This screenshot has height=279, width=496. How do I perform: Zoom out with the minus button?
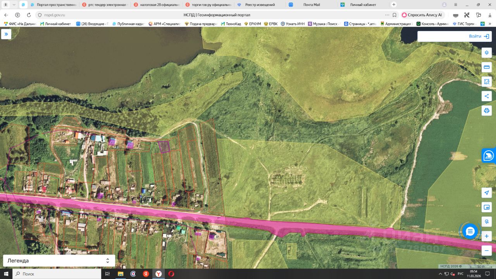[487, 250]
